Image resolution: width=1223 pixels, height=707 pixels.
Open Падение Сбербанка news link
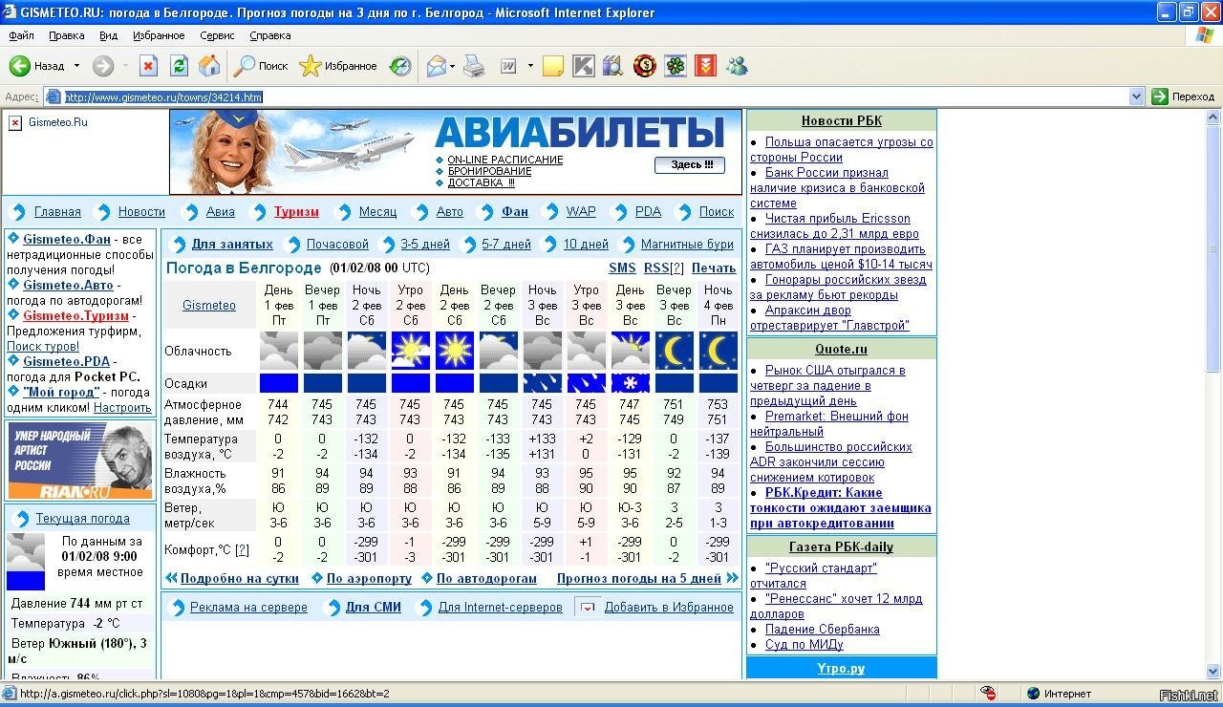pos(823,630)
